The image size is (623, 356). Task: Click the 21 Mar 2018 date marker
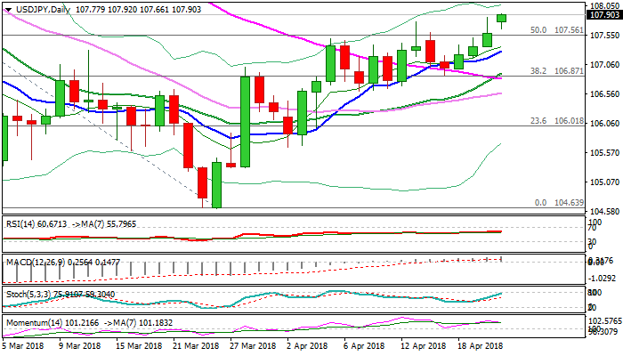click(195, 344)
